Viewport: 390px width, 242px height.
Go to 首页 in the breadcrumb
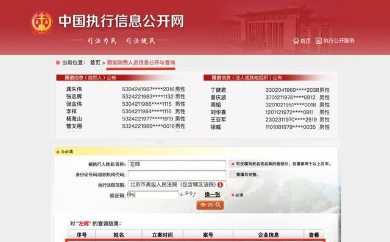point(95,63)
